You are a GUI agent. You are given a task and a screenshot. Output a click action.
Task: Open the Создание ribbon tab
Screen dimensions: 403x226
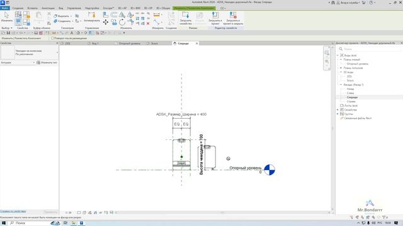click(x=18, y=8)
